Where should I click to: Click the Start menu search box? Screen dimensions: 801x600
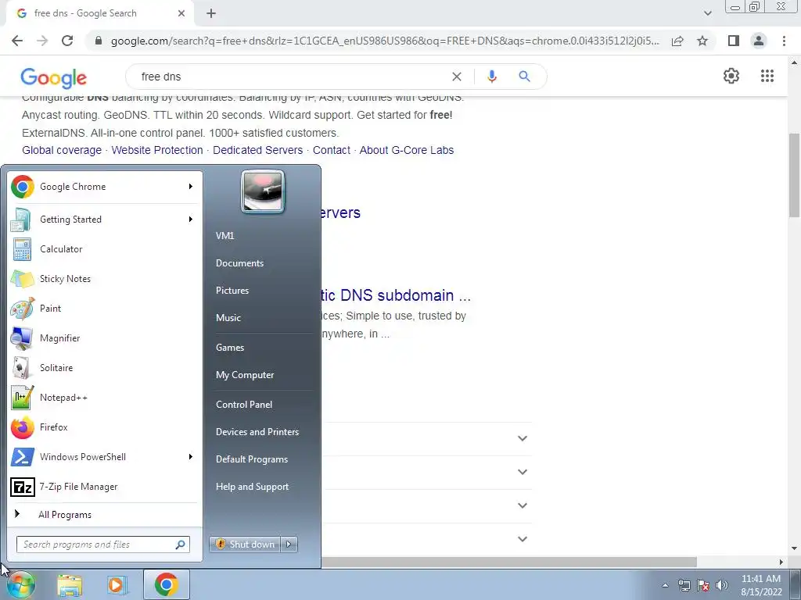pyautogui.click(x=103, y=545)
